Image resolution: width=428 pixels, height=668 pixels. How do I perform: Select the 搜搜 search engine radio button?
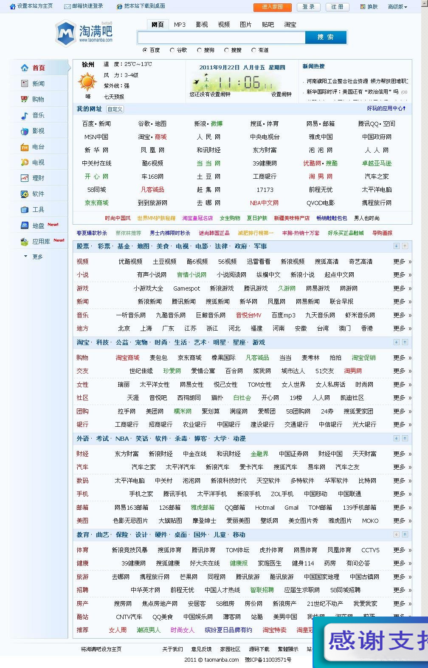[226, 50]
